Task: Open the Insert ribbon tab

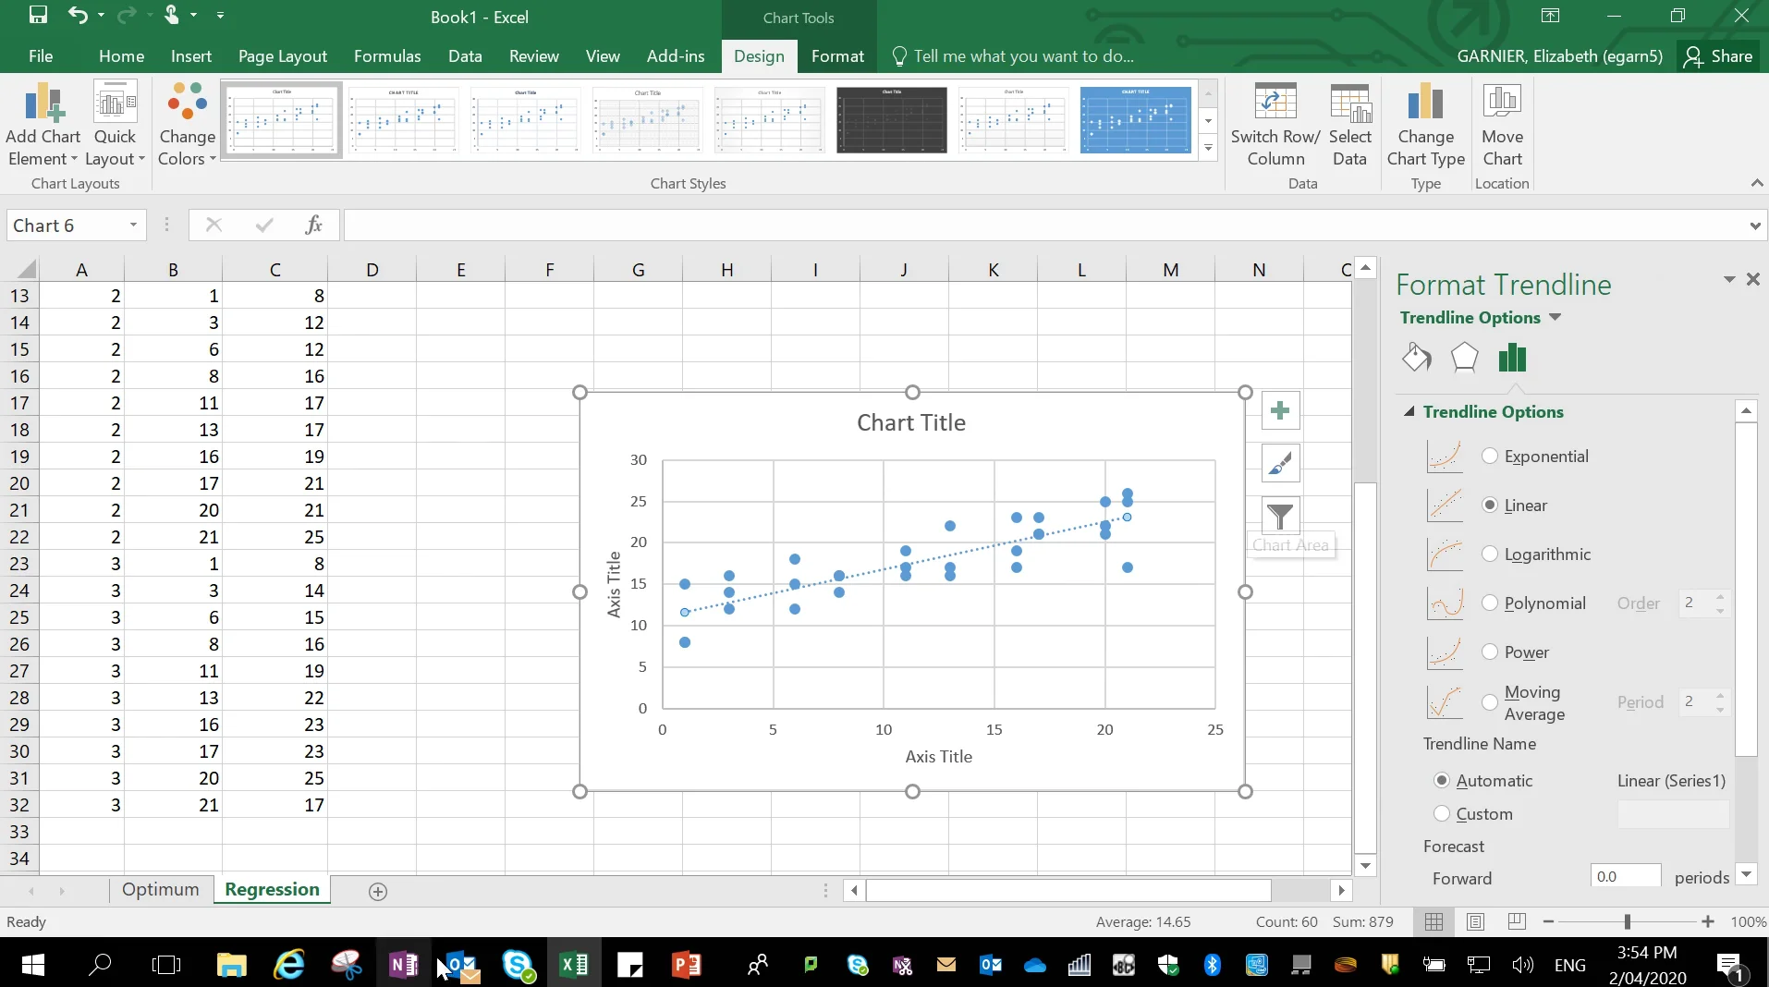Action: [191, 55]
